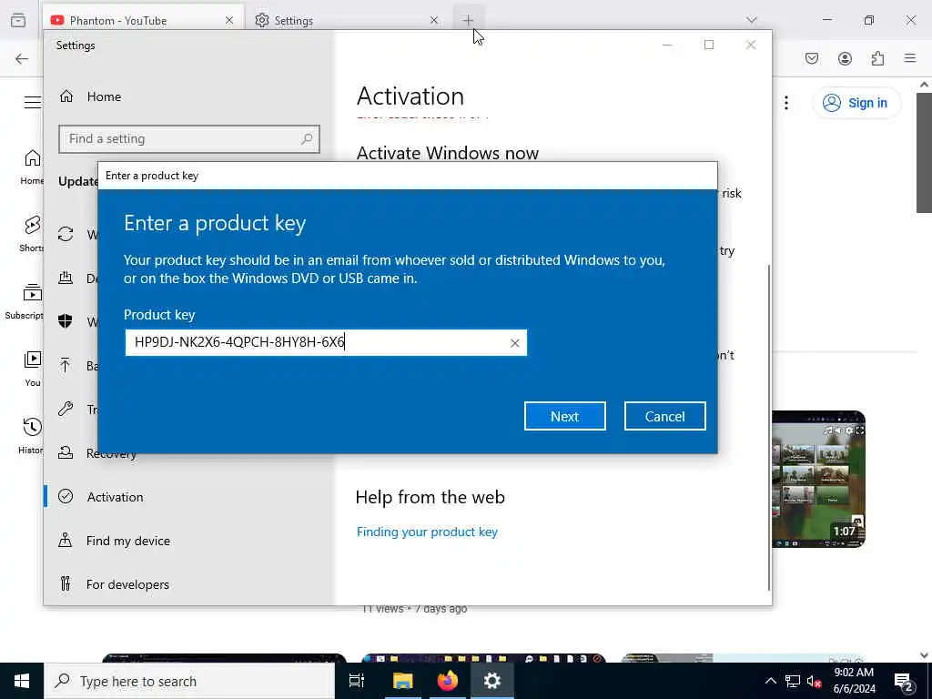The height and width of the screenshot is (699, 932).
Task: Save page to Pocket icon
Action: tap(812, 58)
